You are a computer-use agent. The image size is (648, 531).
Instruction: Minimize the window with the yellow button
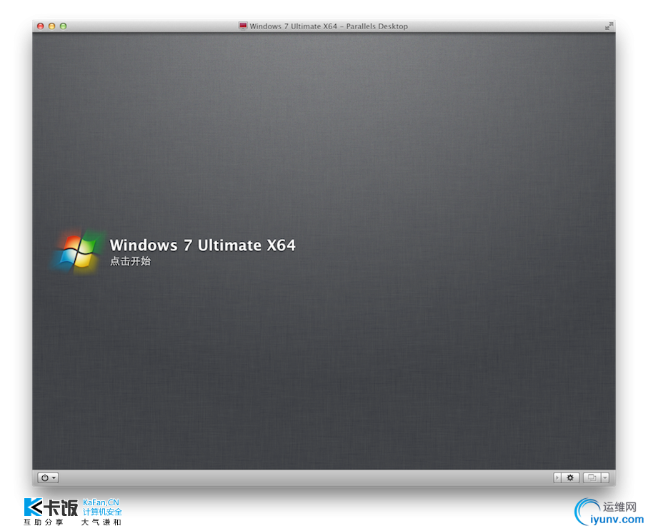click(51, 26)
